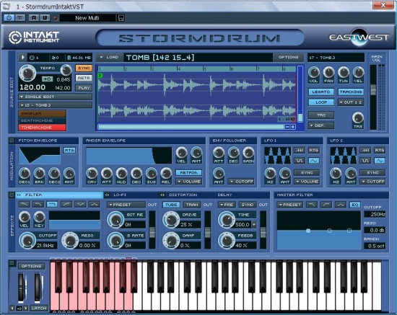Select LFO 1 sawtooth waveform icon
This screenshot has height=315, width=397.
(300, 151)
